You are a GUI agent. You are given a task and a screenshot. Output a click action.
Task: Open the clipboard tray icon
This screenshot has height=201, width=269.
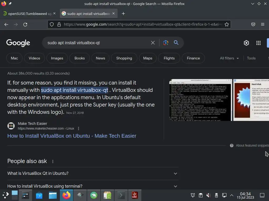point(200,195)
